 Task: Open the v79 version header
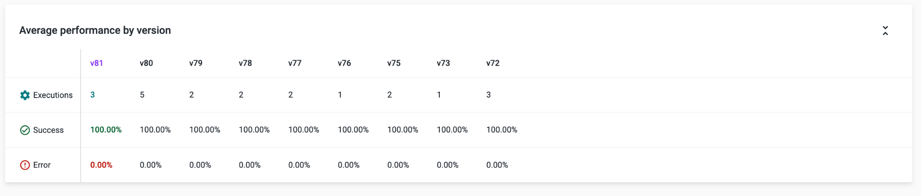click(x=196, y=63)
